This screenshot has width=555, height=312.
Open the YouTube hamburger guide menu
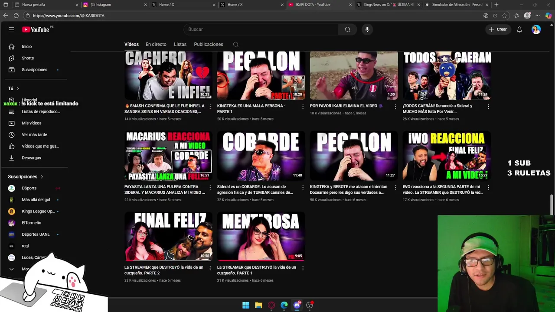point(12,29)
